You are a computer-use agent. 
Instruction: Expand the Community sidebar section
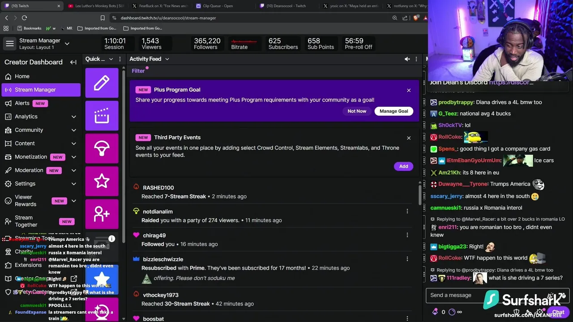coord(73,130)
